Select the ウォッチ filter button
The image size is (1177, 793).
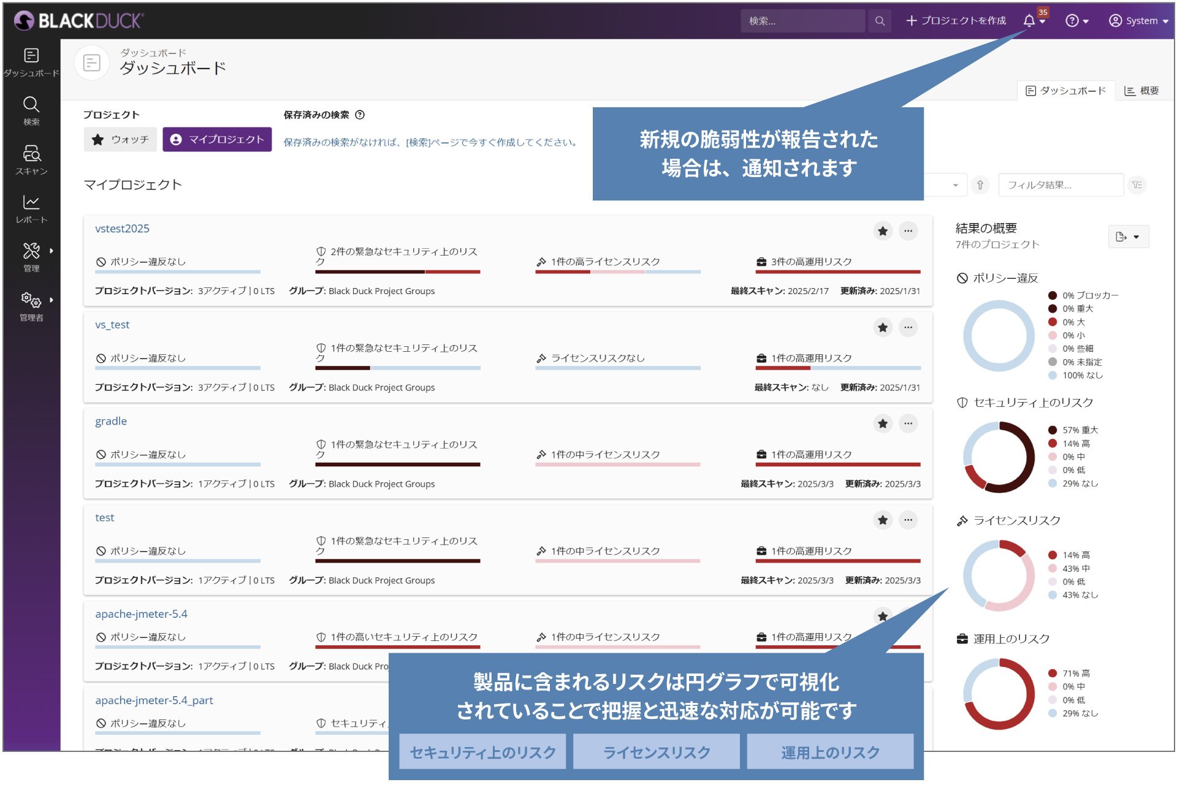coord(120,140)
